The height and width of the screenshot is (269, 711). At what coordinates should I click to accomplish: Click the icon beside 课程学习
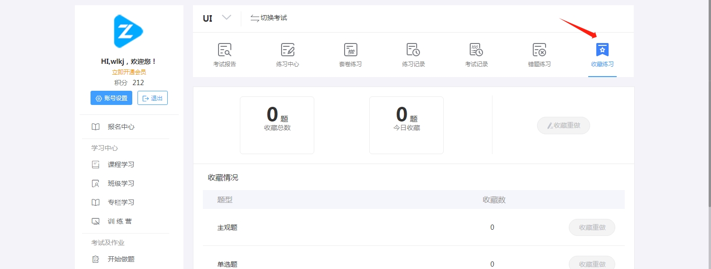tap(96, 165)
